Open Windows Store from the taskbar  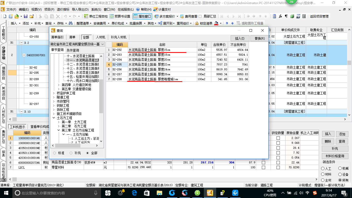[x=147, y=193]
